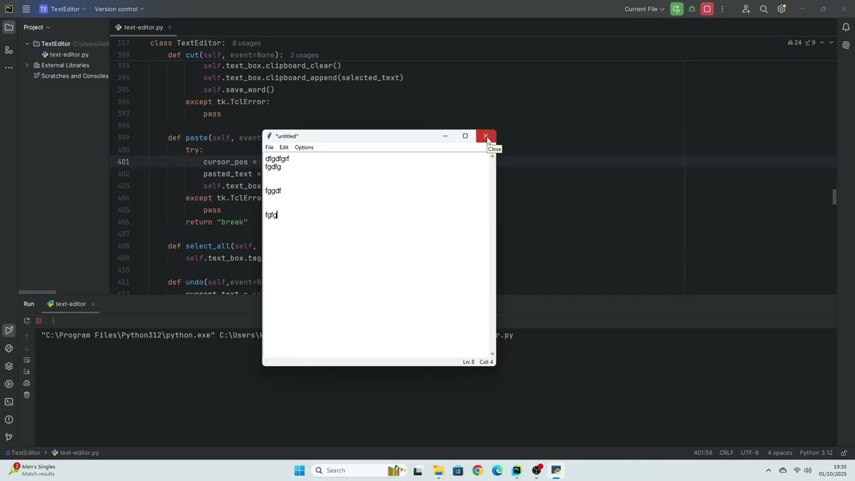Click TextEditor breadcrumb in status bar
Image resolution: width=855 pixels, height=481 pixels.
(x=23, y=453)
